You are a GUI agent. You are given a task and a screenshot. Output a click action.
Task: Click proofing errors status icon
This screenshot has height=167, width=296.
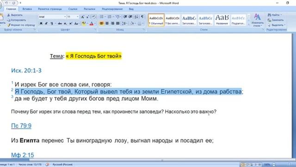pos(47,165)
